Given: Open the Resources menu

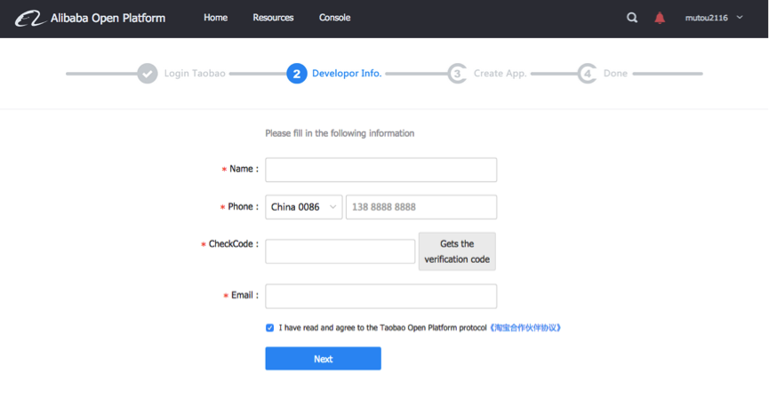Looking at the screenshot, I should [x=273, y=18].
